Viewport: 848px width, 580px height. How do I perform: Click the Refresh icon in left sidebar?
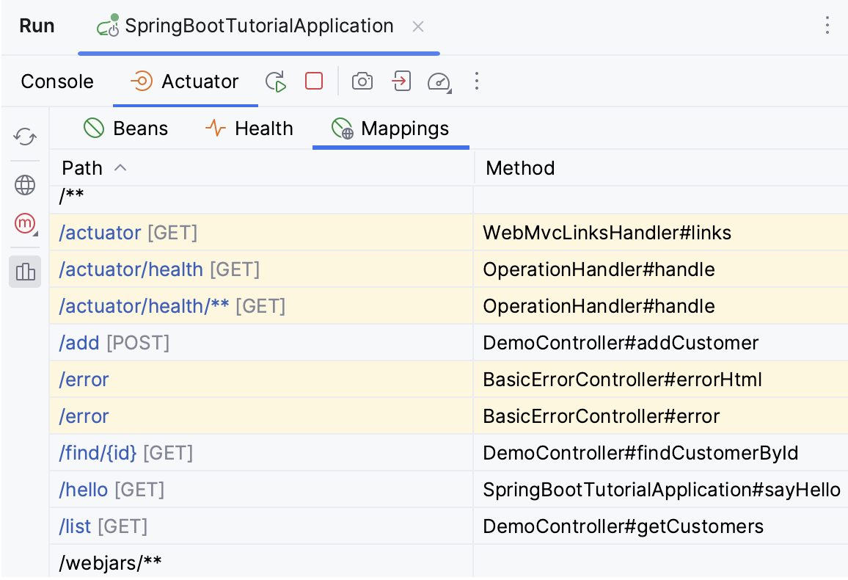[x=25, y=137]
